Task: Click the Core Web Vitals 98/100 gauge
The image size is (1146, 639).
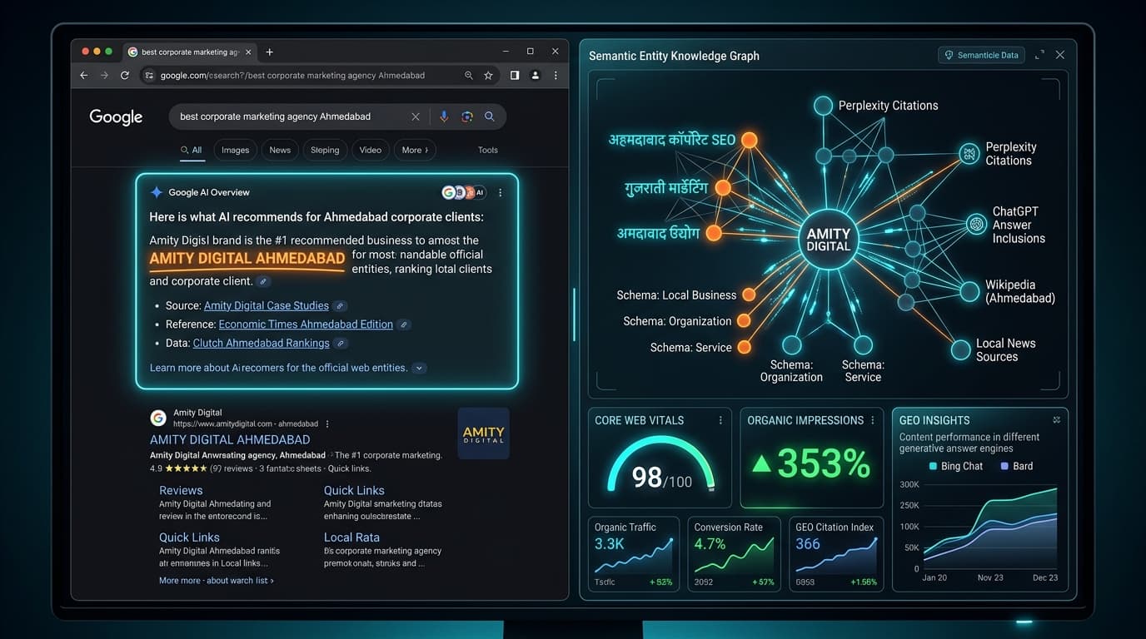Action: (x=661, y=466)
